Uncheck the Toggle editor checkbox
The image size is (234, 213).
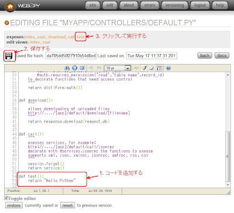coord(6,198)
